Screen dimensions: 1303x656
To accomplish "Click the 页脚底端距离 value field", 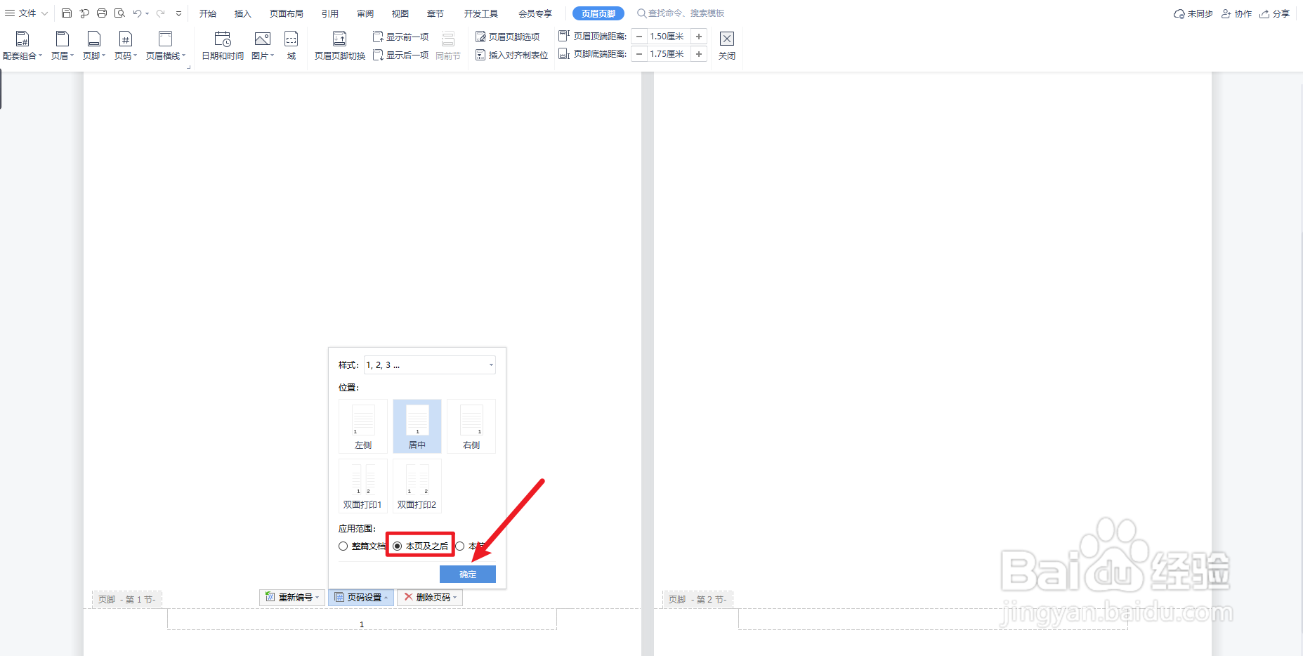I will point(669,54).
